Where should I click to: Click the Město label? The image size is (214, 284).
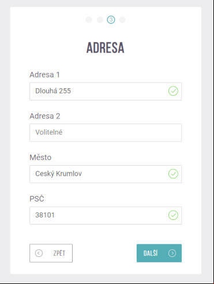40,157
